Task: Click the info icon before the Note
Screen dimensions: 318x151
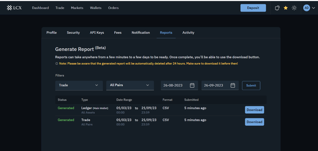Action: (x=57, y=64)
